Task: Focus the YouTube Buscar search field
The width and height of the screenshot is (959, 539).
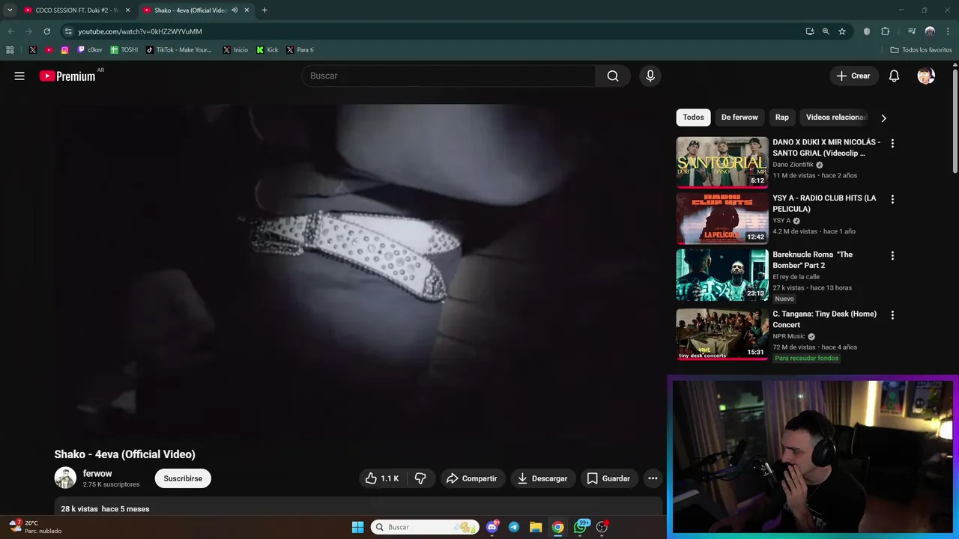Action: (x=448, y=76)
